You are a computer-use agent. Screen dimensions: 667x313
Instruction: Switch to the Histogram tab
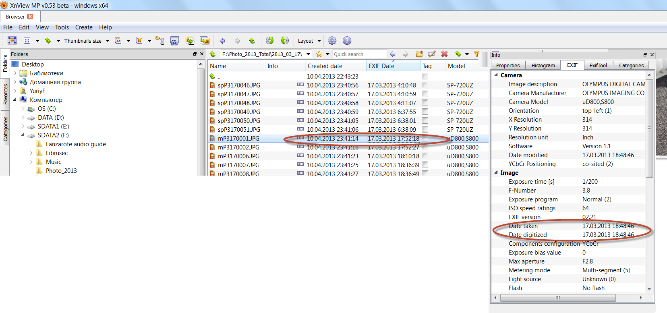pyautogui.click(x=543, y=65)
